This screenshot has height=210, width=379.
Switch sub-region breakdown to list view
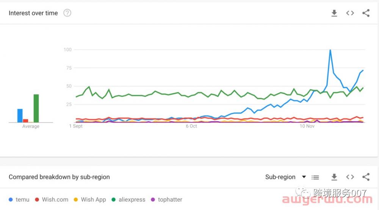[315, 178]
